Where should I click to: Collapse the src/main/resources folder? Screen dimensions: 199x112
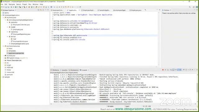click(x=3, y=46)
